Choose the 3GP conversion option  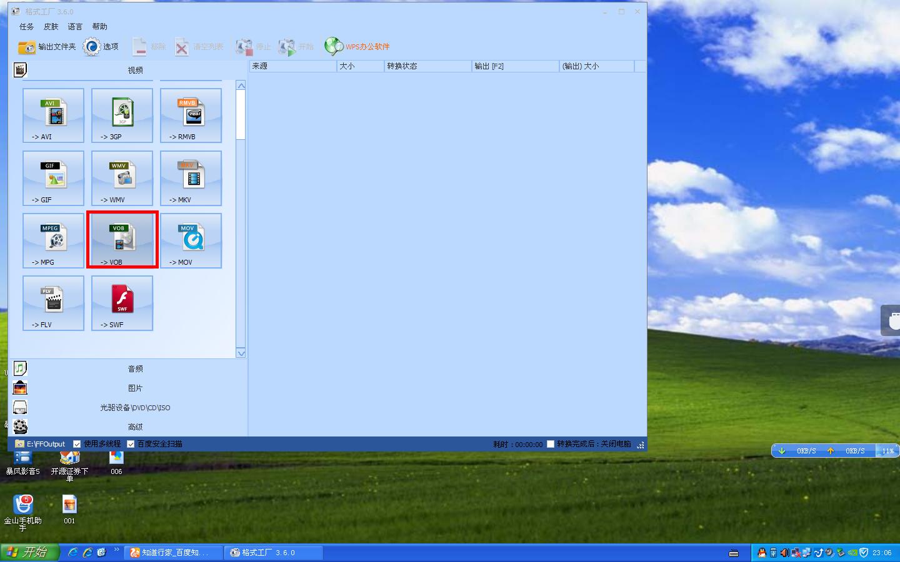(x=122, y=116)
